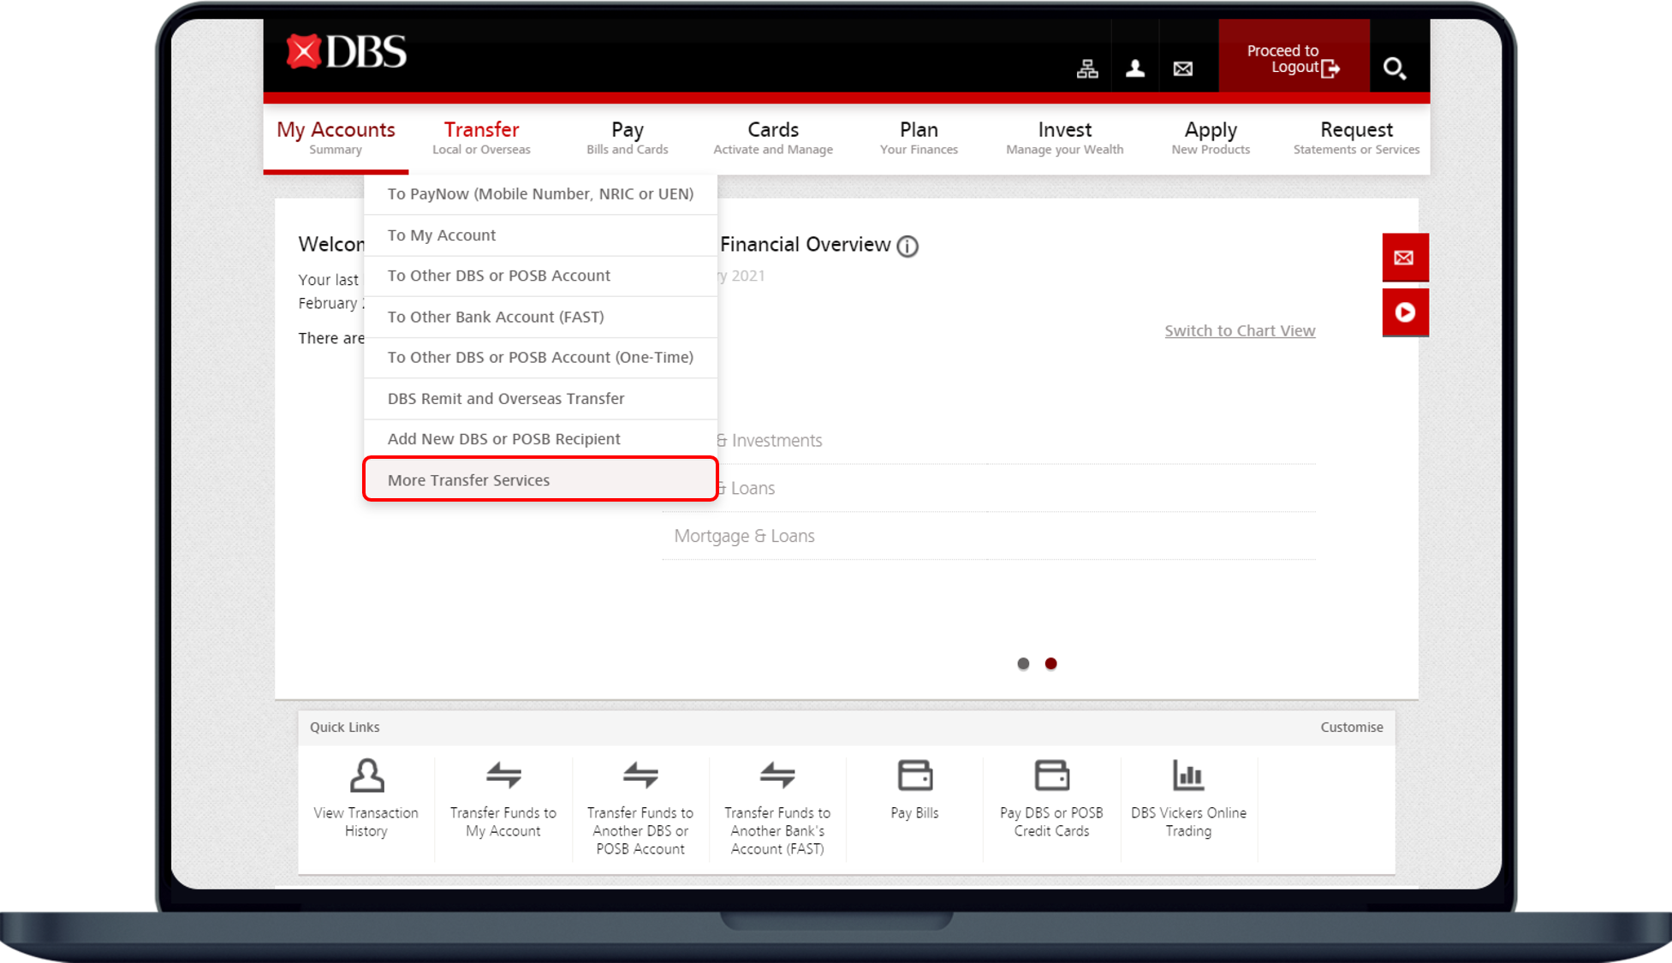Click the Customise quick links button
The height and width of the screenshot is (963, 1672).
1353,727
